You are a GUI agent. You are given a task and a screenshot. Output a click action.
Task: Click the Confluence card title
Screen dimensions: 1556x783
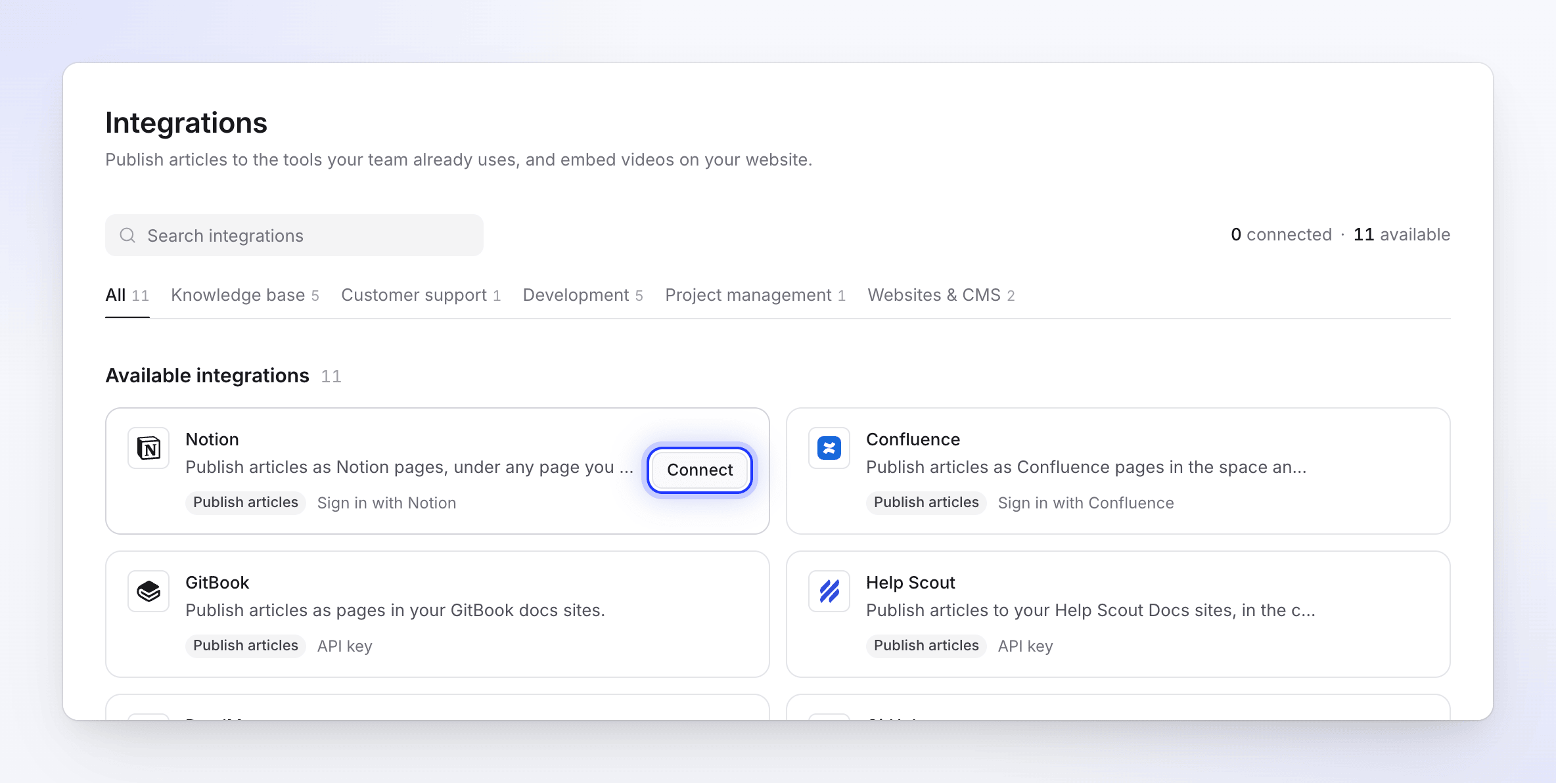913,439
